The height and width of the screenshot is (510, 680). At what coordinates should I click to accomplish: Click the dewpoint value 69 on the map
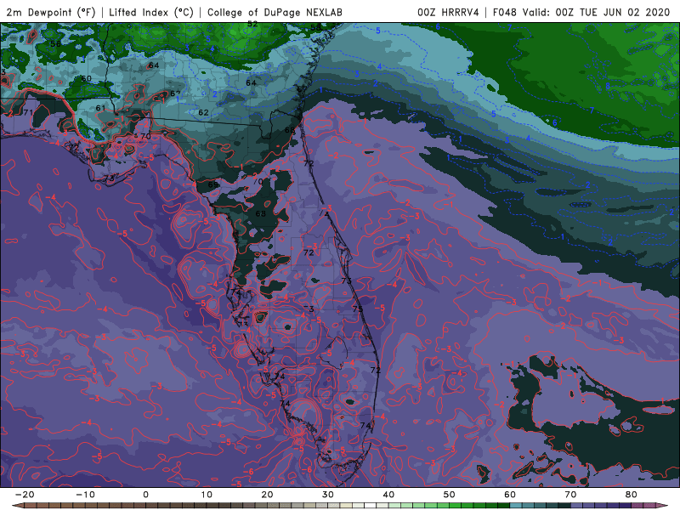[213, 184]
